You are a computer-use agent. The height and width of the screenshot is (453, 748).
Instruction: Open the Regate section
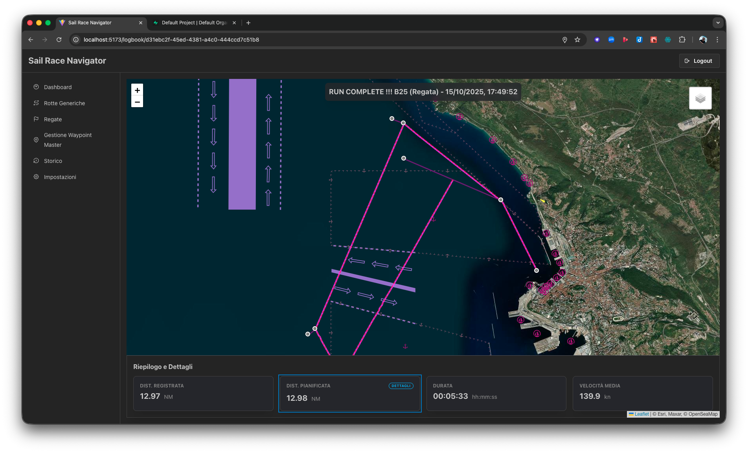pos(53,119)
